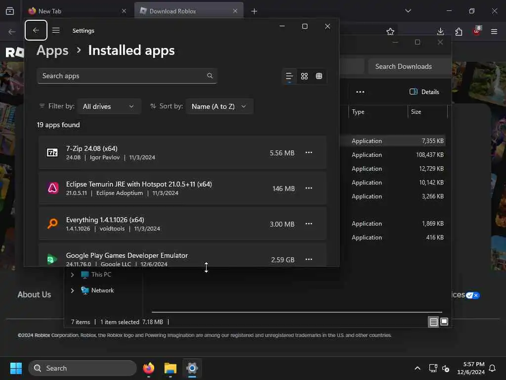This screenshot has width=506, height=380.
Task: Focus the Search apps field
Action: tap(127, 76)
